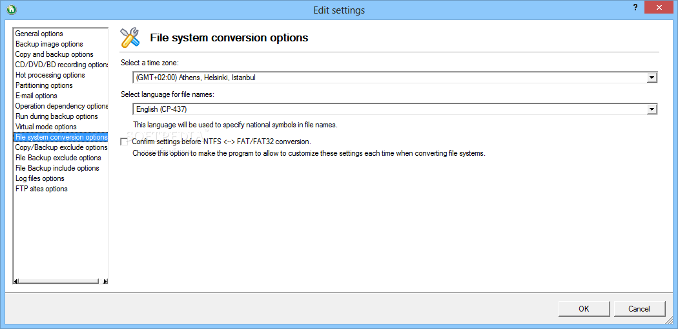Viewport: 678px width, 329px height.
Task: Enable Confirm settings before NTFS/FAT conversion checkbox
Action: click(x=124, y=142)
